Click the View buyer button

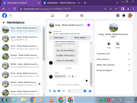59,38
